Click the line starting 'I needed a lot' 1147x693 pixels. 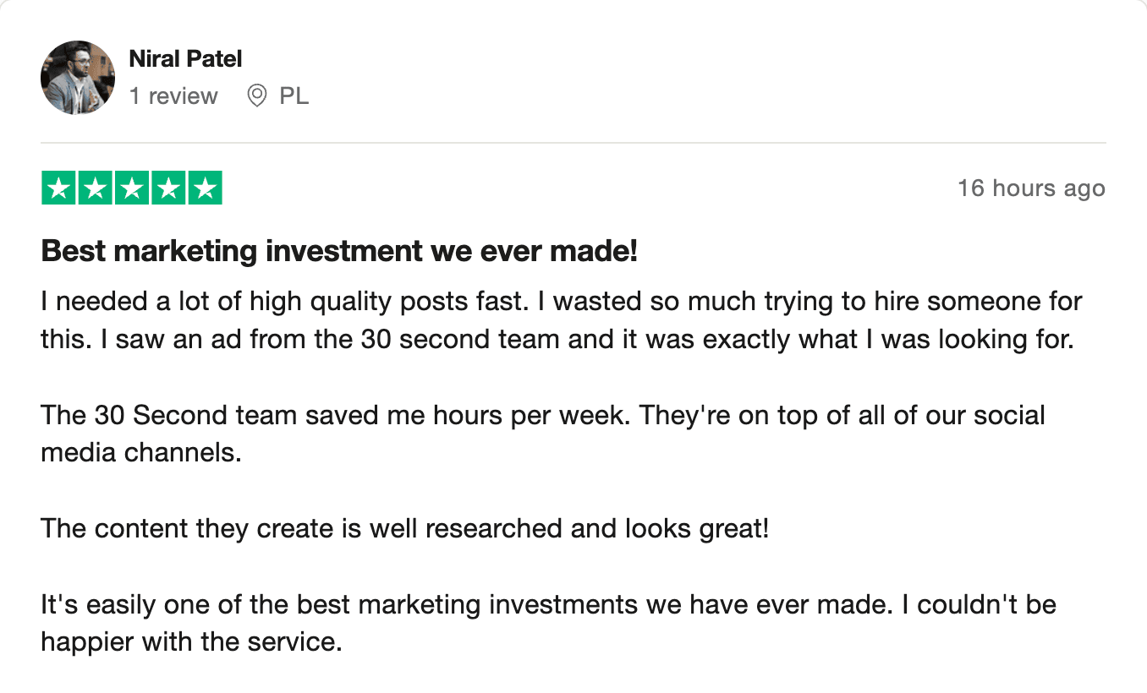coord(562,301)
